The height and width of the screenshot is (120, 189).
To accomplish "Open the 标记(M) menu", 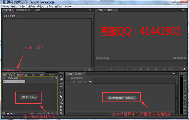I will tap(41, 7).
